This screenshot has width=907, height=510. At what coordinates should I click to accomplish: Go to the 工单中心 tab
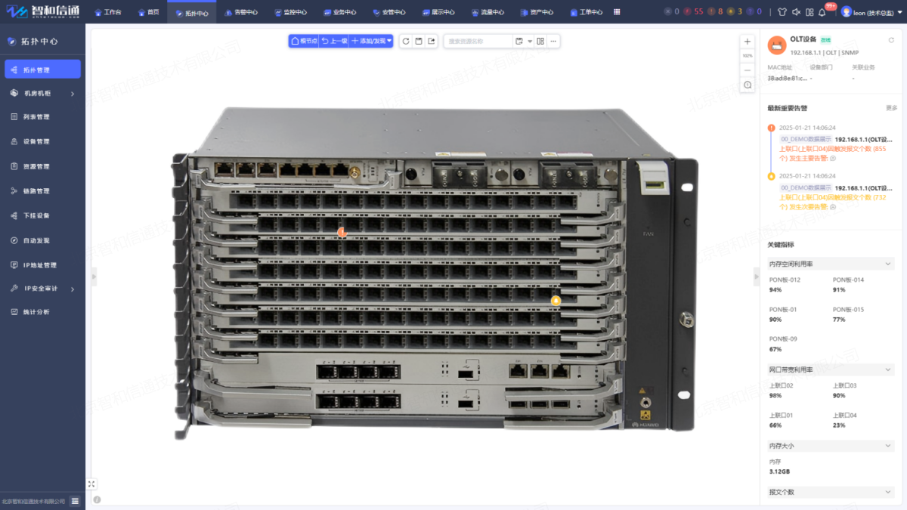[x=586, y=12]
